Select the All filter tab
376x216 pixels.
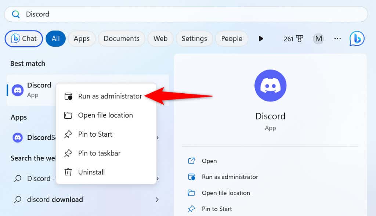[x=56, y=39]
